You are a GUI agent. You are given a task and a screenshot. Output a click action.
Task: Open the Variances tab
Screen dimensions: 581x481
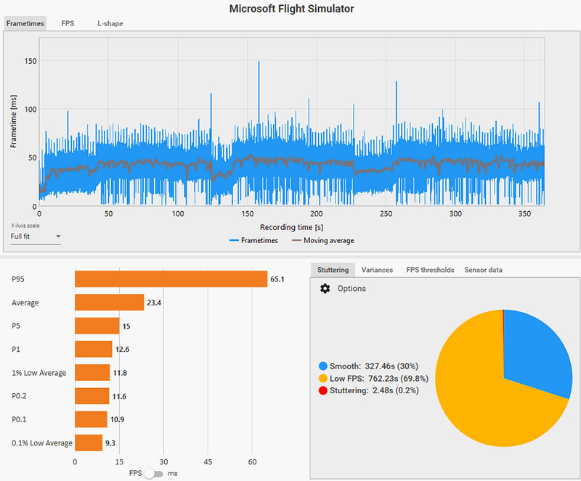pyautogui.click(x=377, y=270)
